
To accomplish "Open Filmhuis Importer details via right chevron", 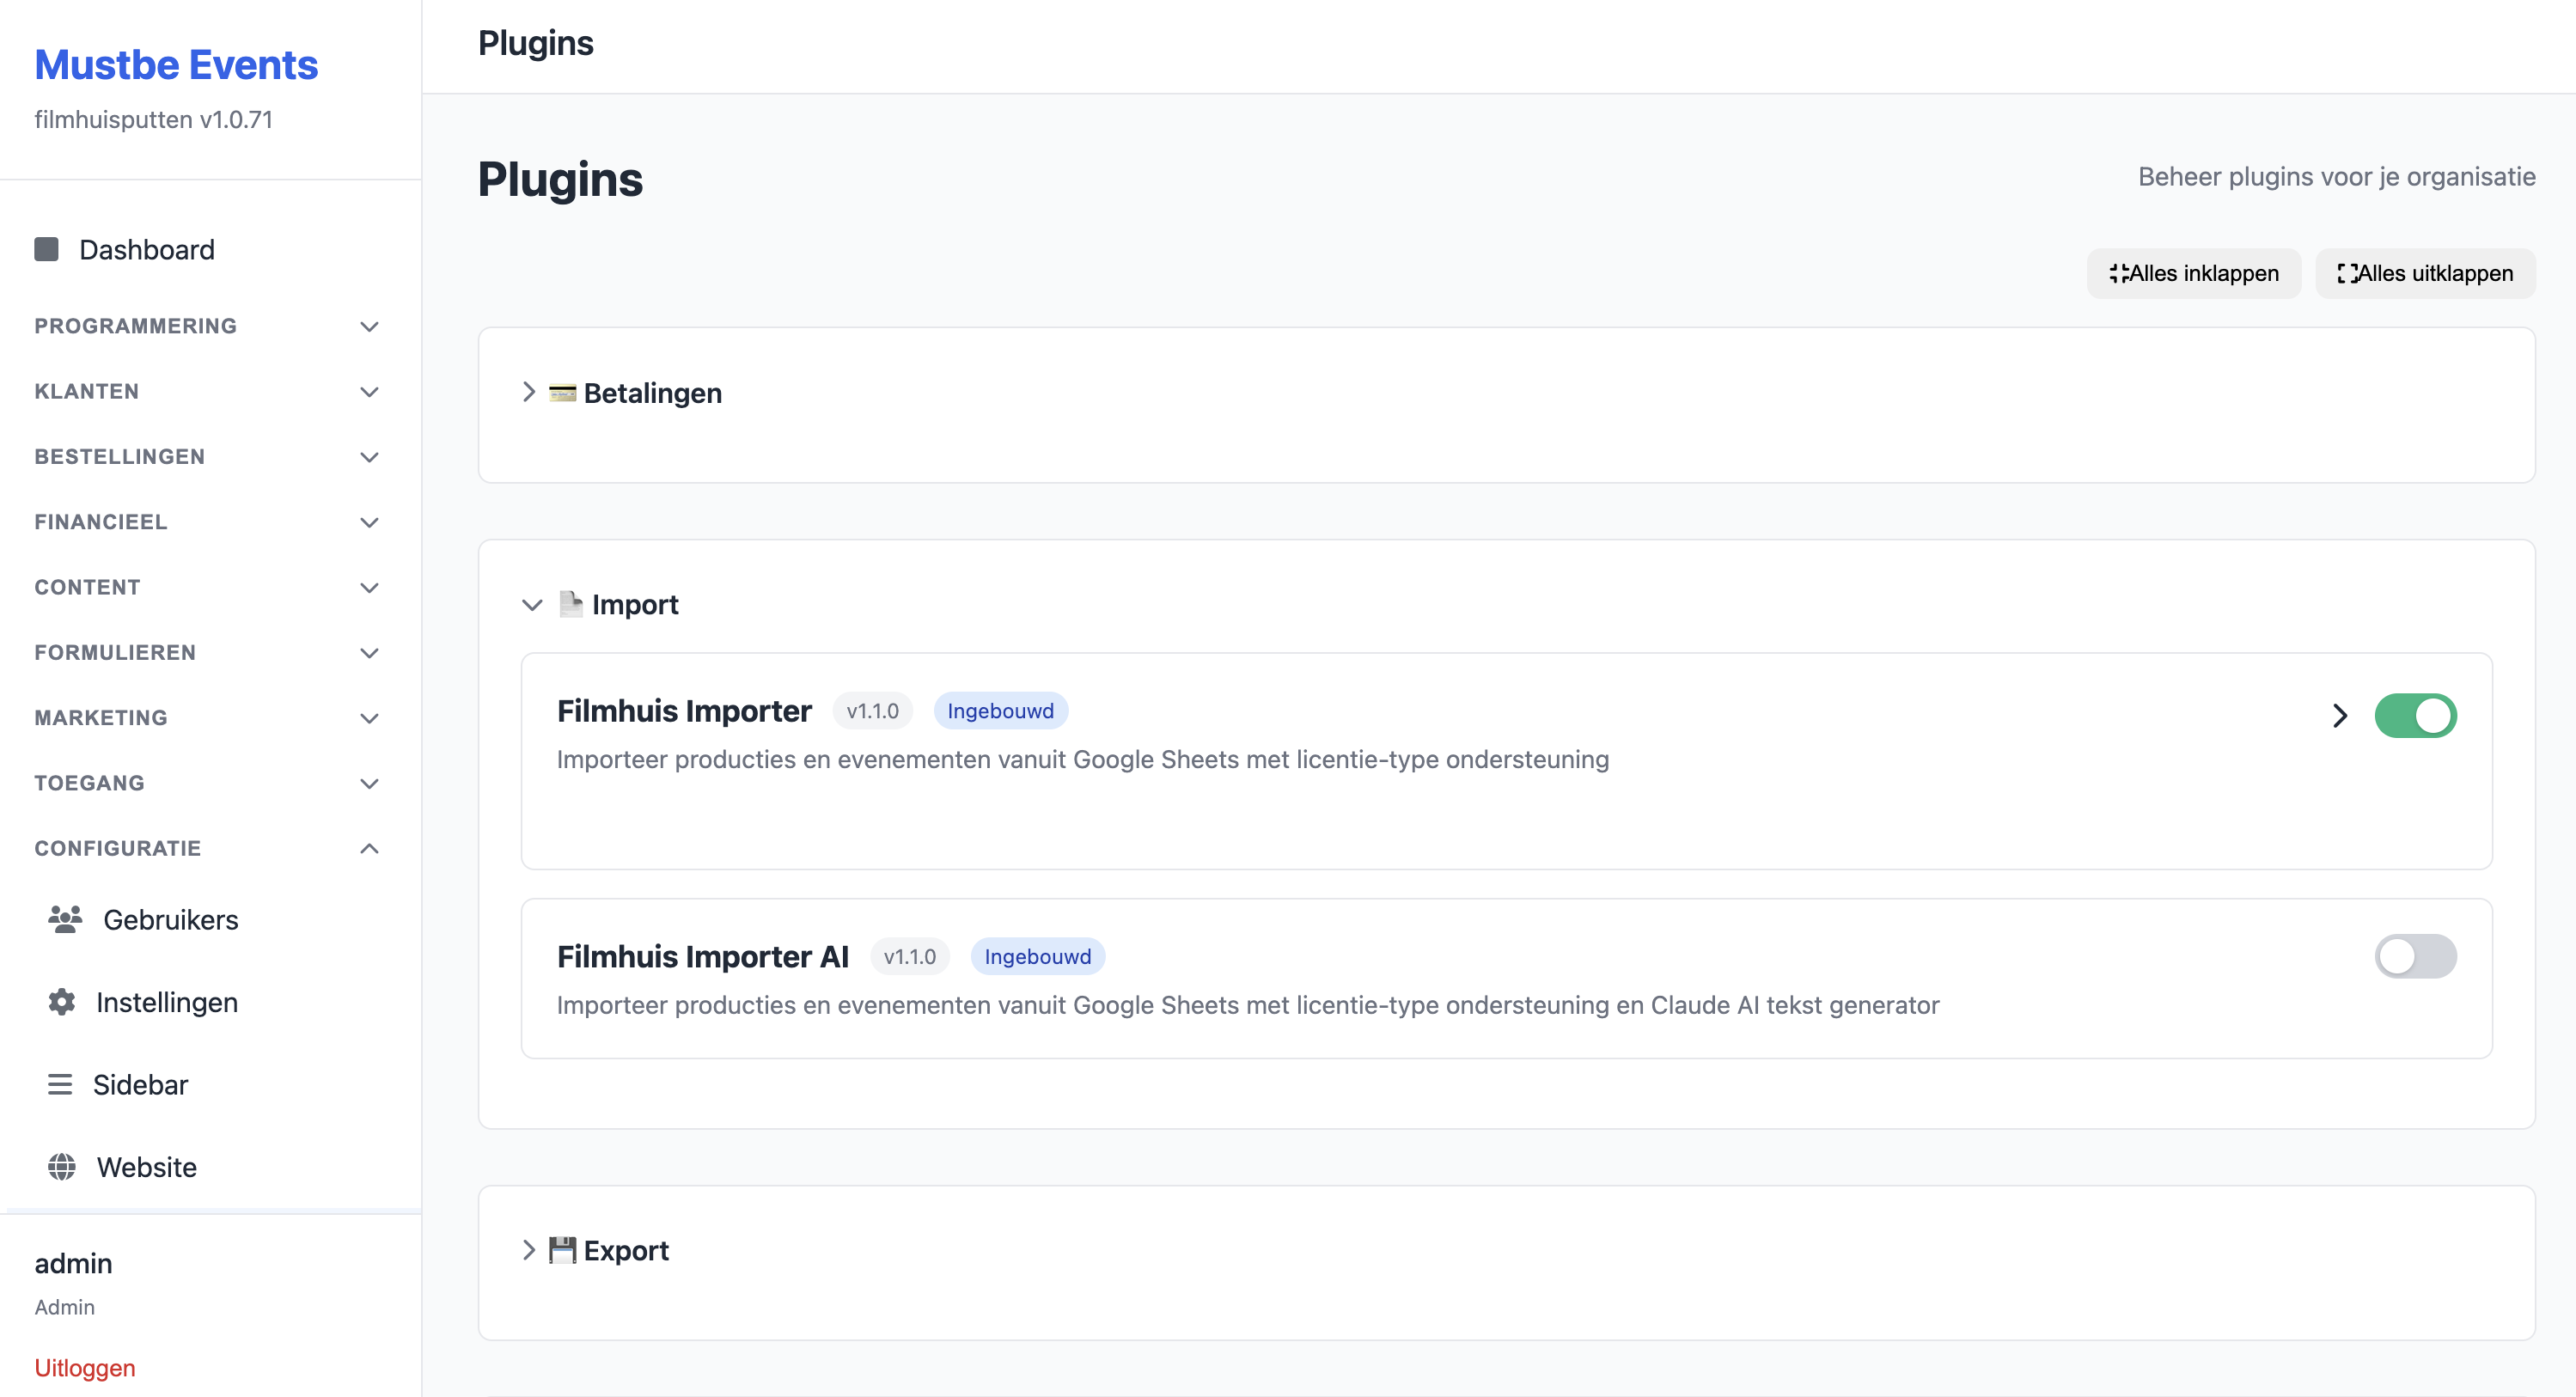I will click(2339, 716).
